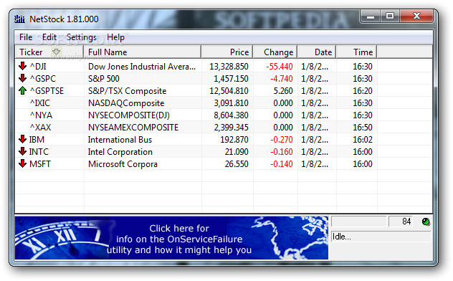Click the International Bus name
Screen dimensions: 453x281
[120, 140]
